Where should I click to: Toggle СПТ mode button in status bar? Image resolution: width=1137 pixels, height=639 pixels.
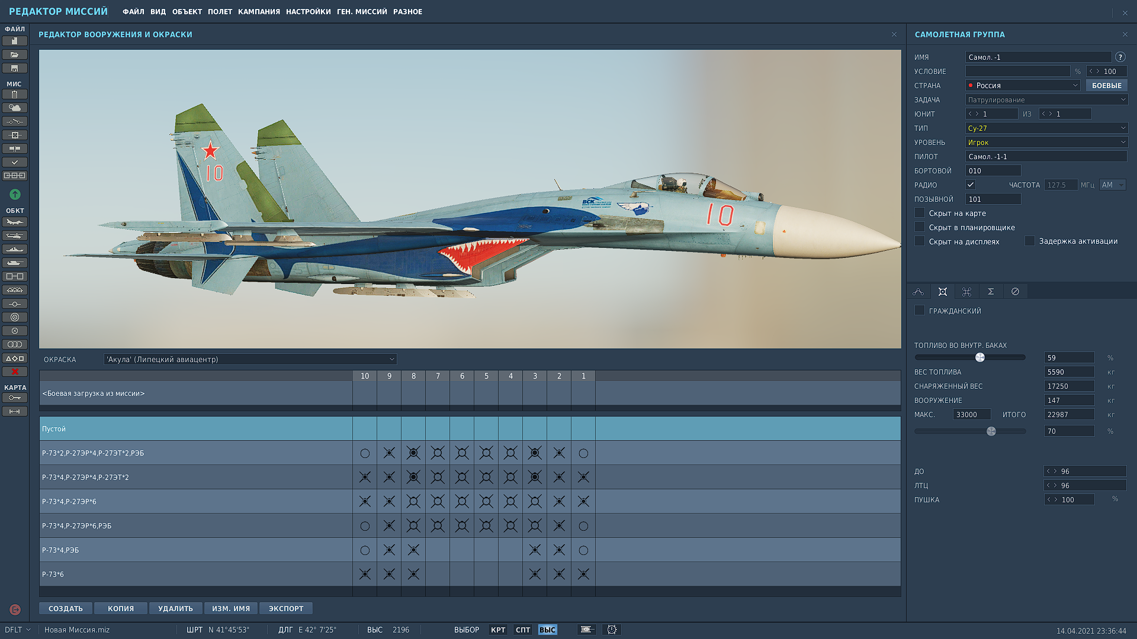pos(523,630)
